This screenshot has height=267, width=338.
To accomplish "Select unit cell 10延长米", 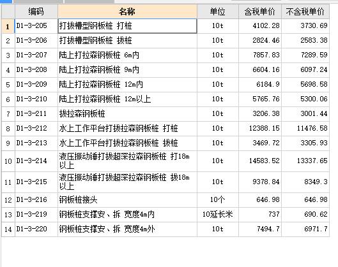I will click(218, 215).
